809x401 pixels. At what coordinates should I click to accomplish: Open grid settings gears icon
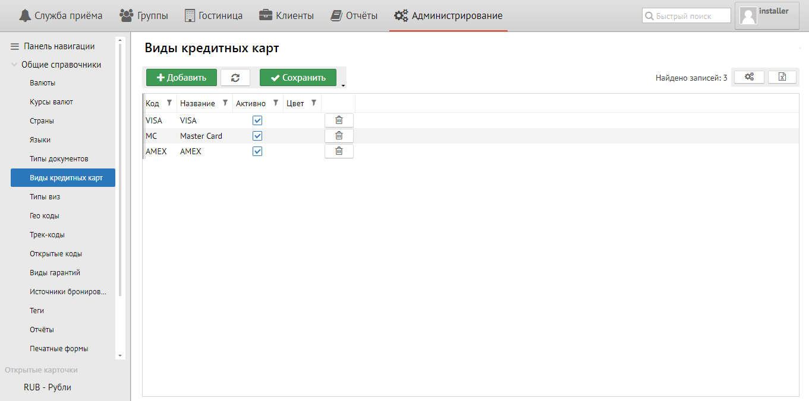(x=749, y=77)
